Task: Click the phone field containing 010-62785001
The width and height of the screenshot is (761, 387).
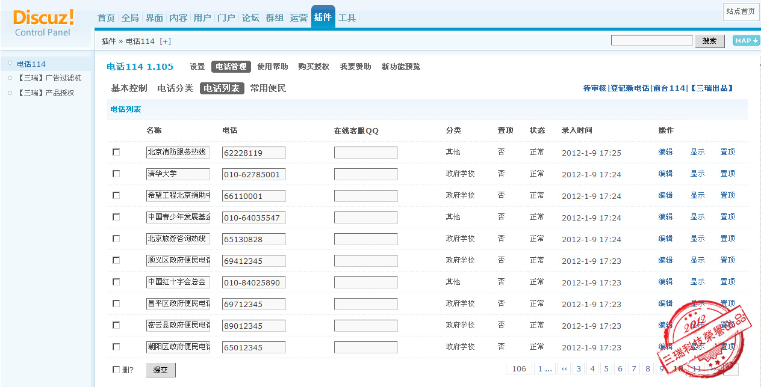Action: pos(253,174)
